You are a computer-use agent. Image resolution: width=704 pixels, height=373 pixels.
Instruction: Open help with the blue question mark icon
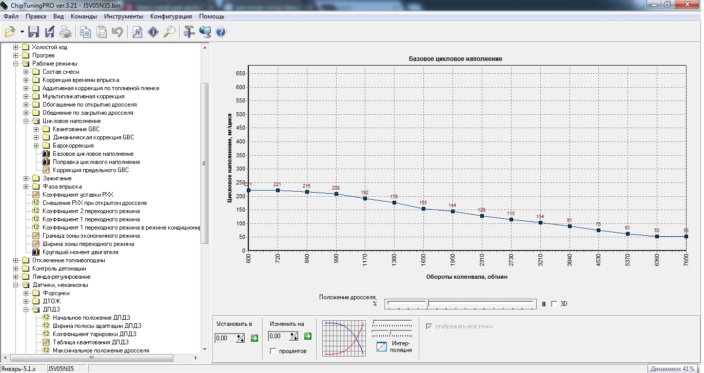pos(221,32)
